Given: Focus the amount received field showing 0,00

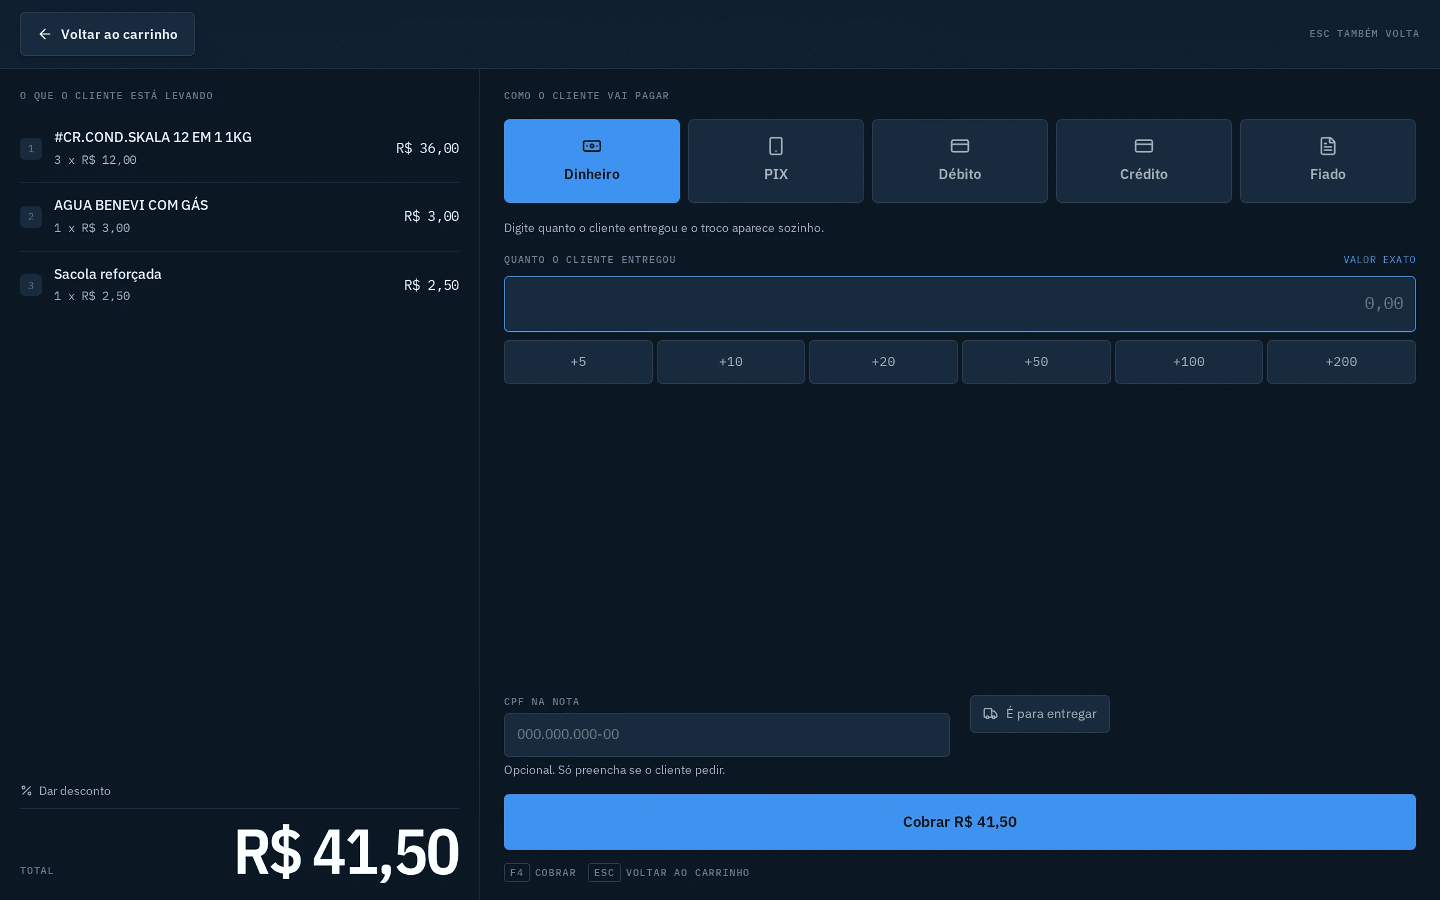Looking at the screenshot, I should 960,304.
